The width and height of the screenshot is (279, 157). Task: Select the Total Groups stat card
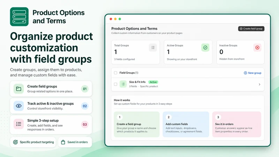point(135,52)
